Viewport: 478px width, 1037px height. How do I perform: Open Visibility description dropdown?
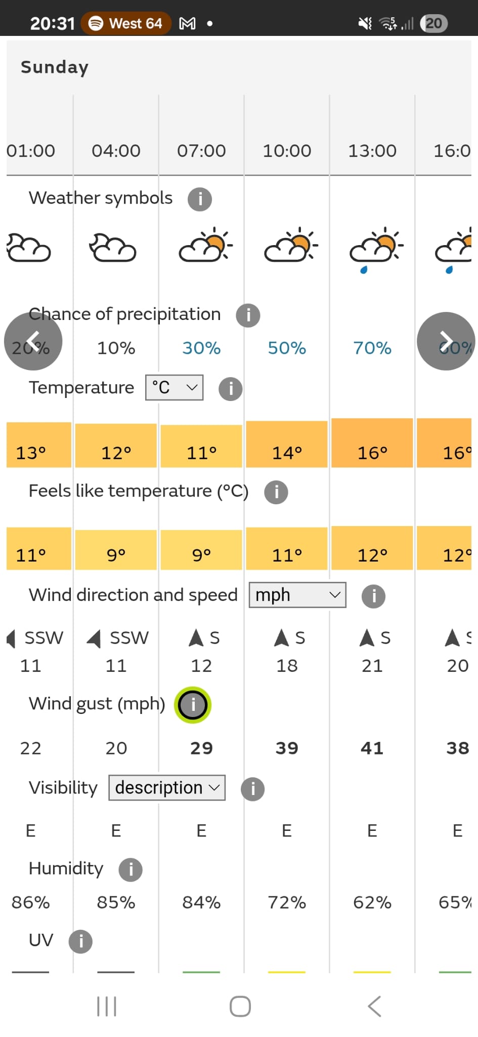167,788
